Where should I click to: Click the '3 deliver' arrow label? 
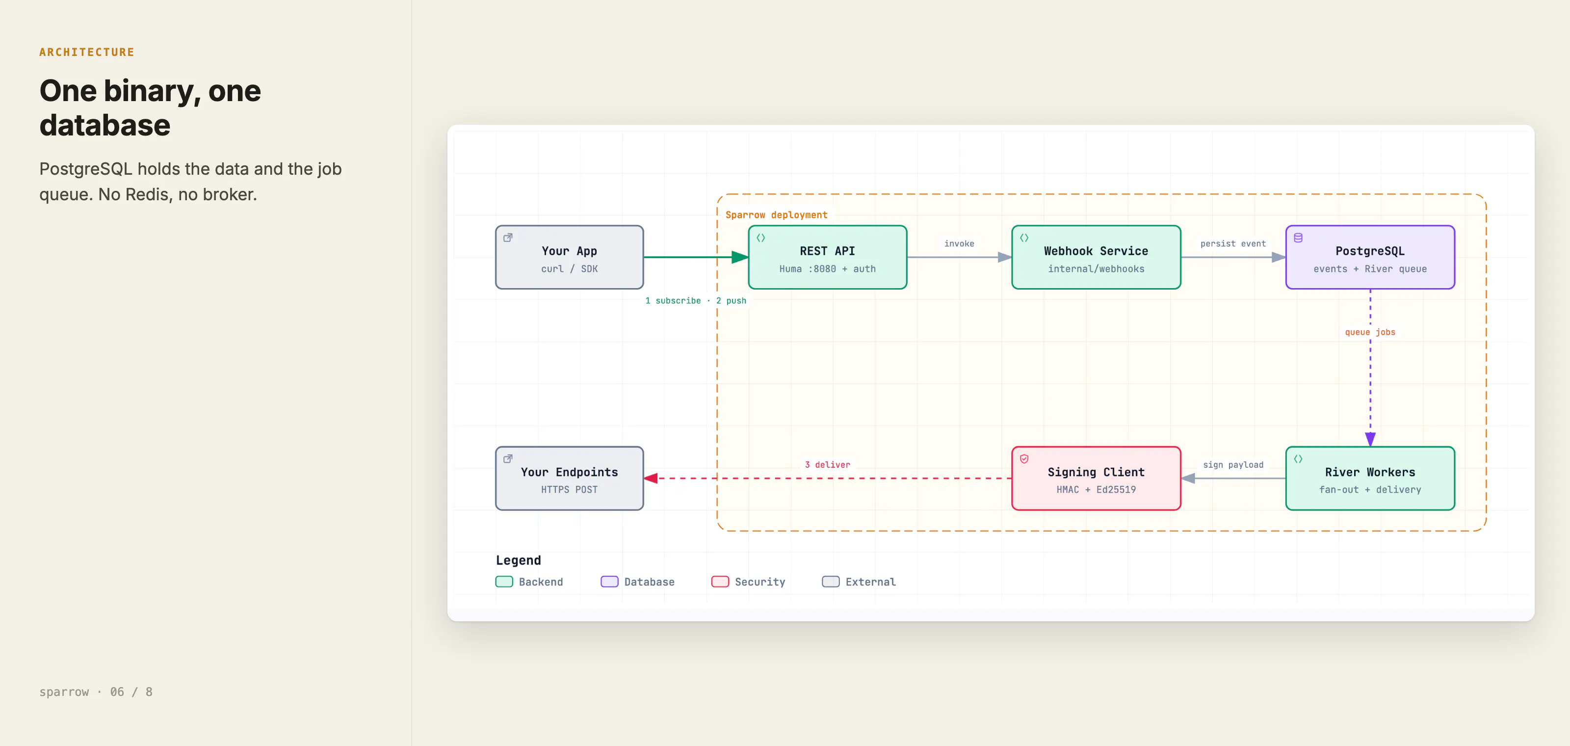(x=827, y=465)
